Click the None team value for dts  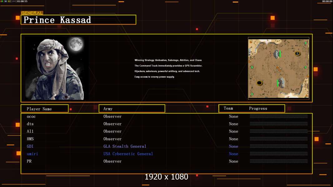[233, 124]
